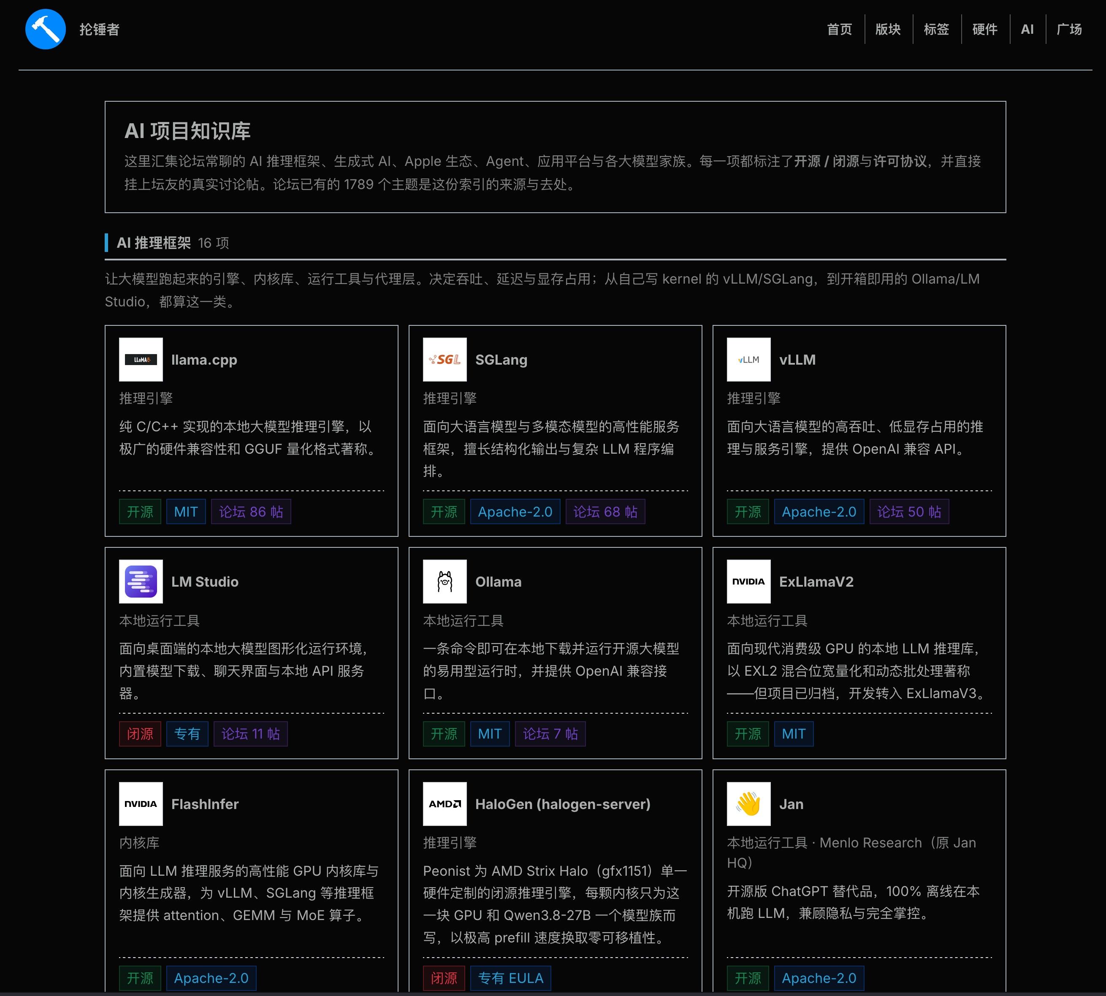Image resolution: width=1106 pixels, height=996 pixels.
Task: Click the hammer site logo
Action: coord(46,29)
